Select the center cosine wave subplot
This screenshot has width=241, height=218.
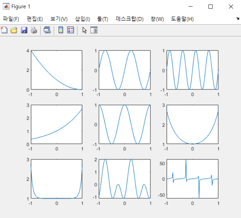pyautogui.click(x=125, y=124)
